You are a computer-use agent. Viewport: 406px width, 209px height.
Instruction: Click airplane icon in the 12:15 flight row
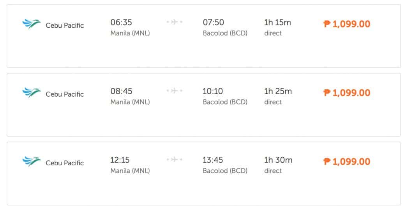175,159
